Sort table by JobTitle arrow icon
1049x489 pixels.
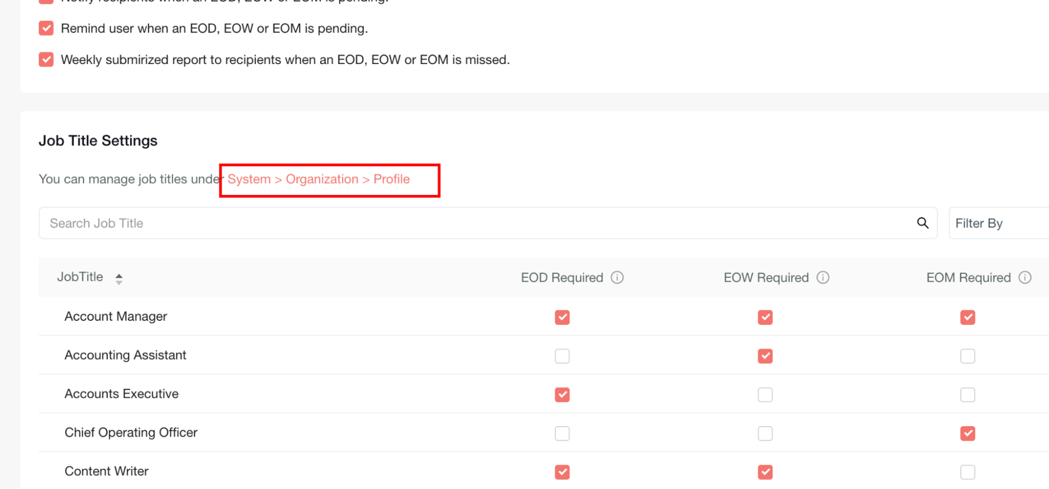click(x=119, y=278)
